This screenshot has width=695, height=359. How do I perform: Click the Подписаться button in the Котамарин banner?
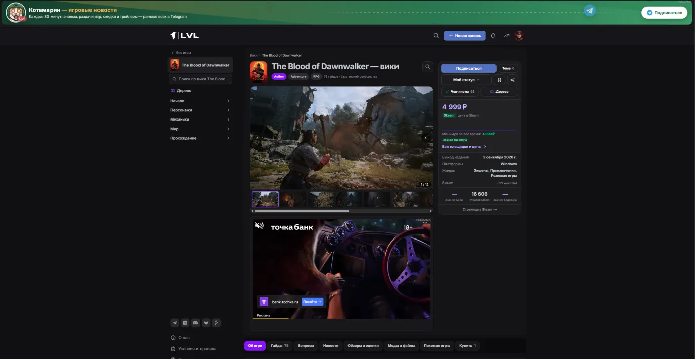point(664,13)
